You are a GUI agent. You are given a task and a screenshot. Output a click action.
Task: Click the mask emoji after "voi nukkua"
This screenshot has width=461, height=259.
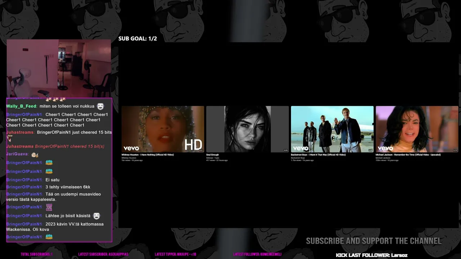tap(100, 106)
